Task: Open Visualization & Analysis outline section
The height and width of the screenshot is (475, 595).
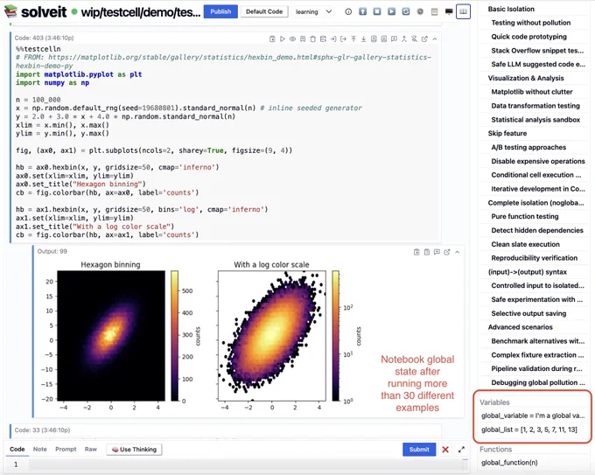Action: click(526, 78)
